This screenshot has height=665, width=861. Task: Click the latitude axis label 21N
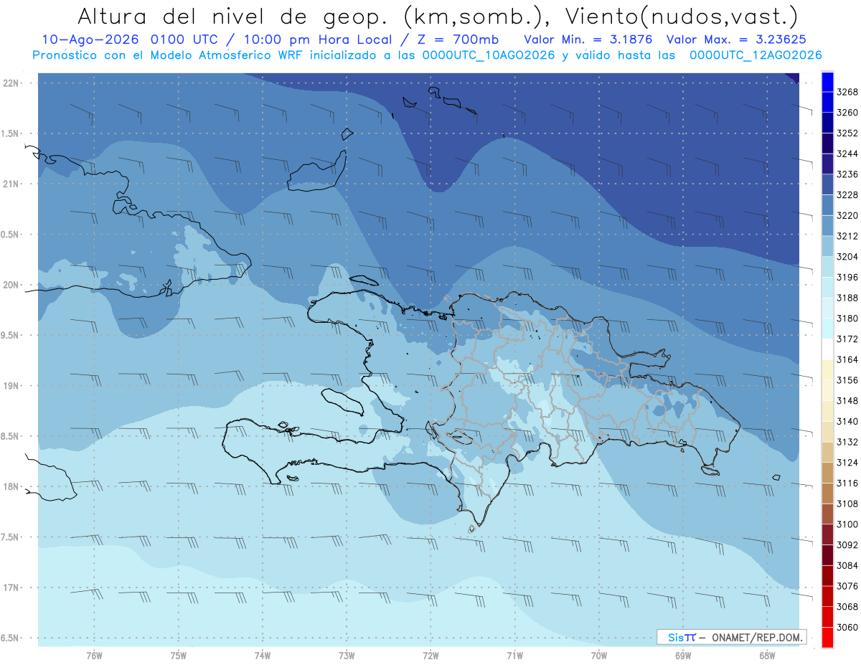point(12,184)
